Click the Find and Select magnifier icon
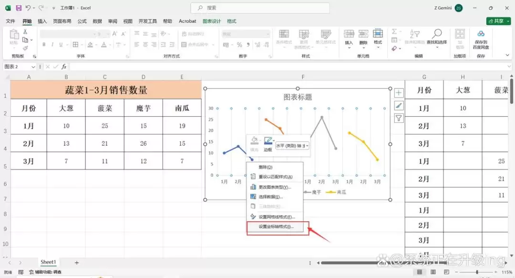The height and width of the screenshot is (278, 515). (437, 34)
